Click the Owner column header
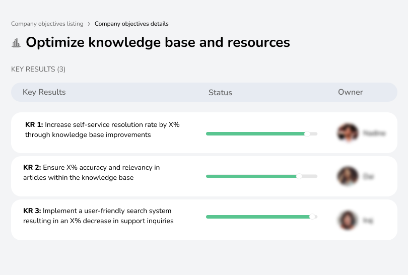The image size is (408, 275). click(350, 92)
